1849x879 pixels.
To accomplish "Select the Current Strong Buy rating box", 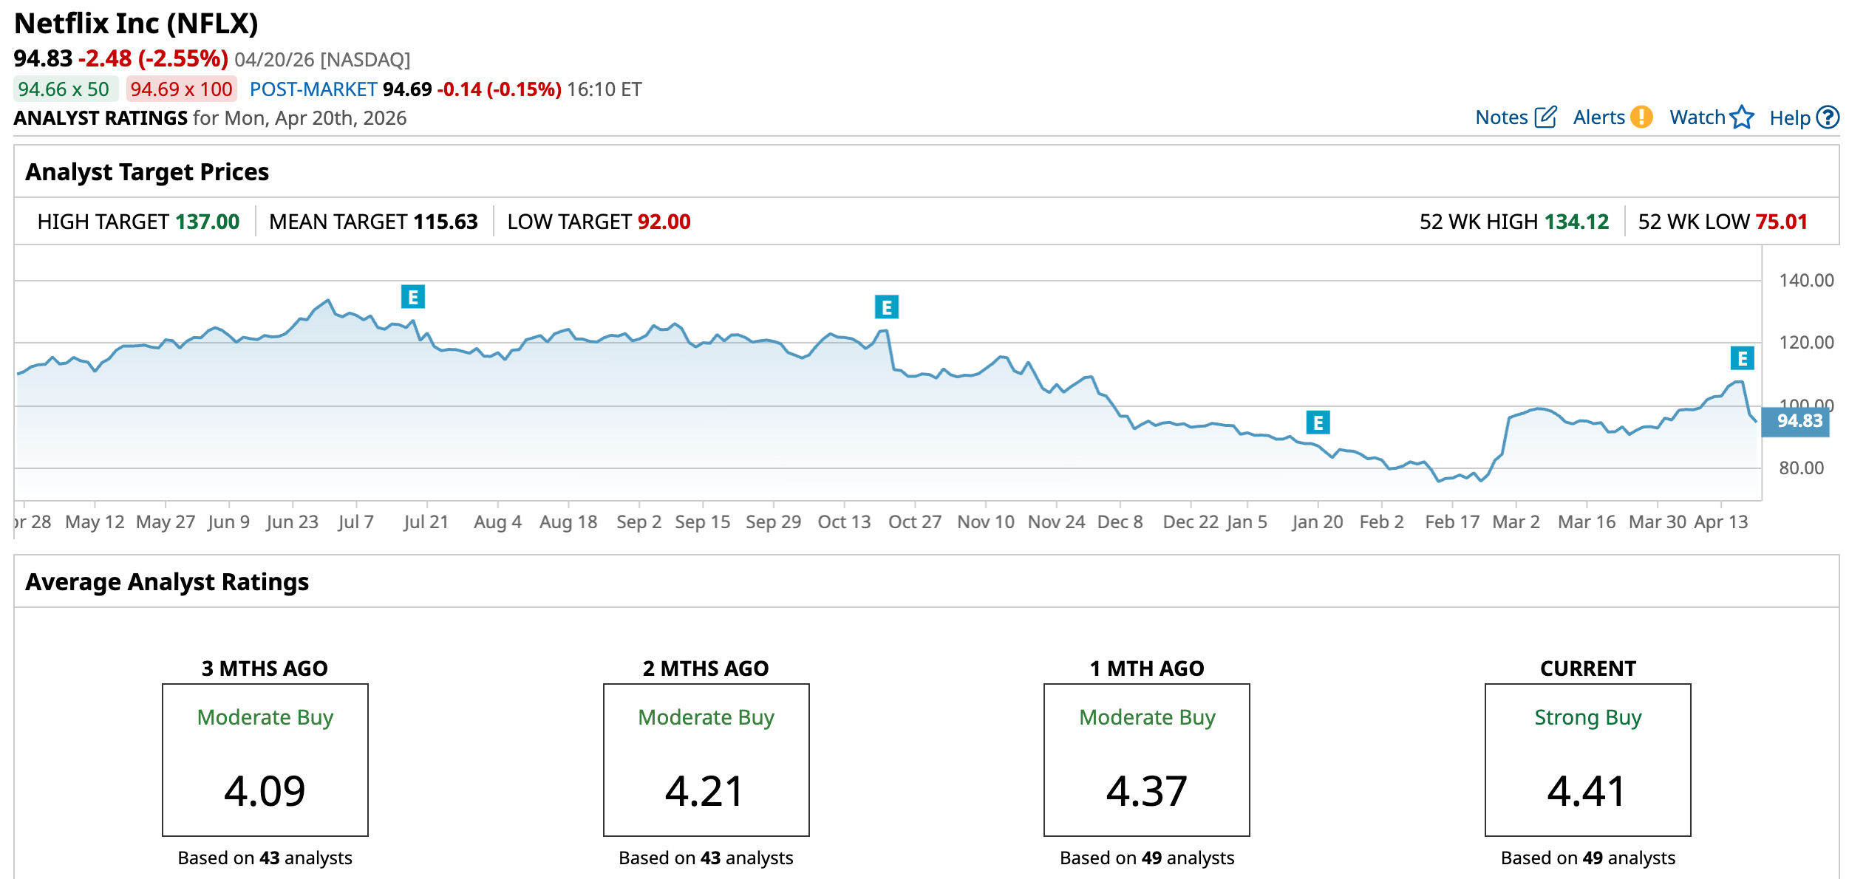I will click(x=1587, y=759).
